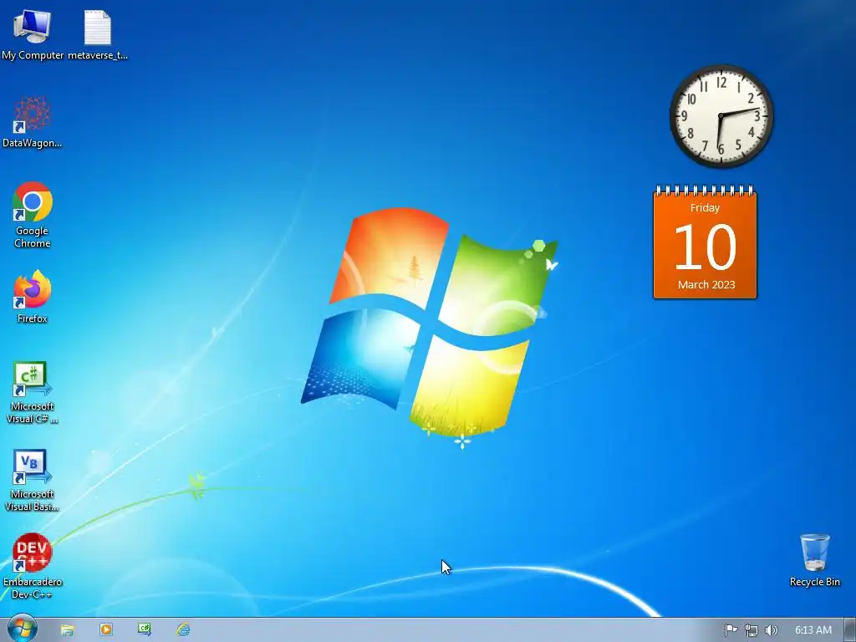The width and height of the screenshot is (856, 642).
Task: Open the Action Center flag icon
Action: [x=731, y=630]
